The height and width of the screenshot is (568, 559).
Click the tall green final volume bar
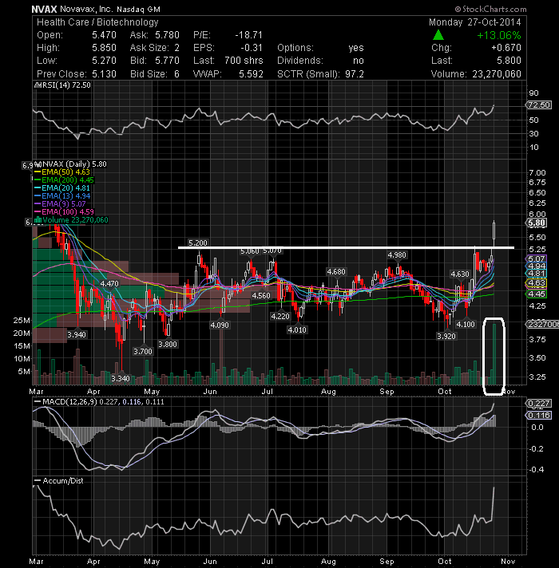click(494, 354)
